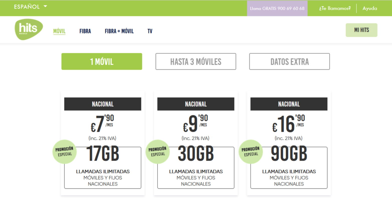Click Promoción Especial badge on 30GB plan
This screenshot has height=203, width=392.
pos(158,152)
